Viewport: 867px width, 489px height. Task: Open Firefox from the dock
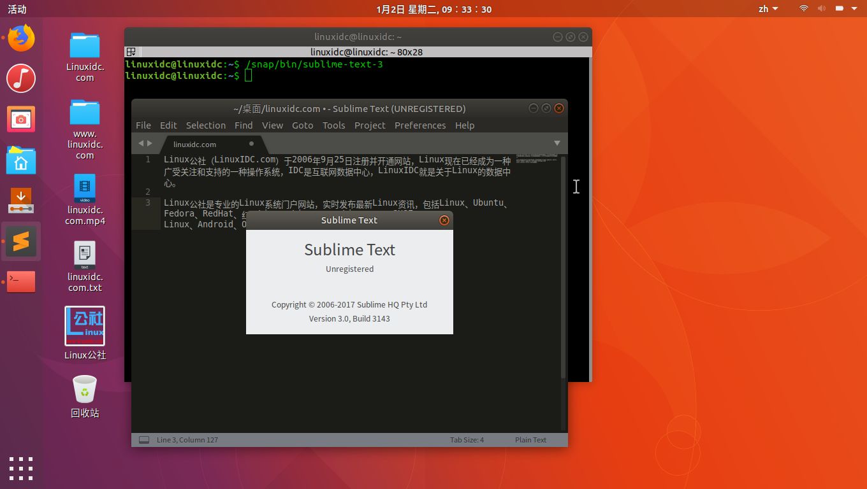(21, 38)
